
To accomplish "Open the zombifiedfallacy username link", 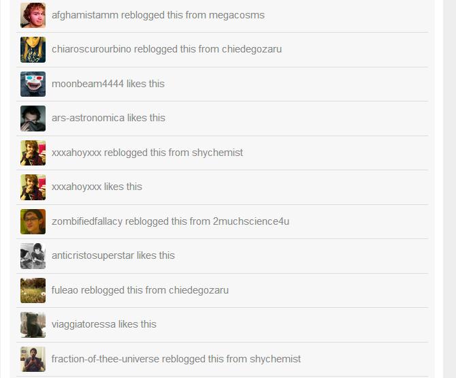I will click(87, 221).
